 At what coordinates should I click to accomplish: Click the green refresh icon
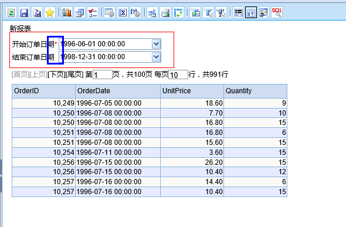[x=11, y=12]
